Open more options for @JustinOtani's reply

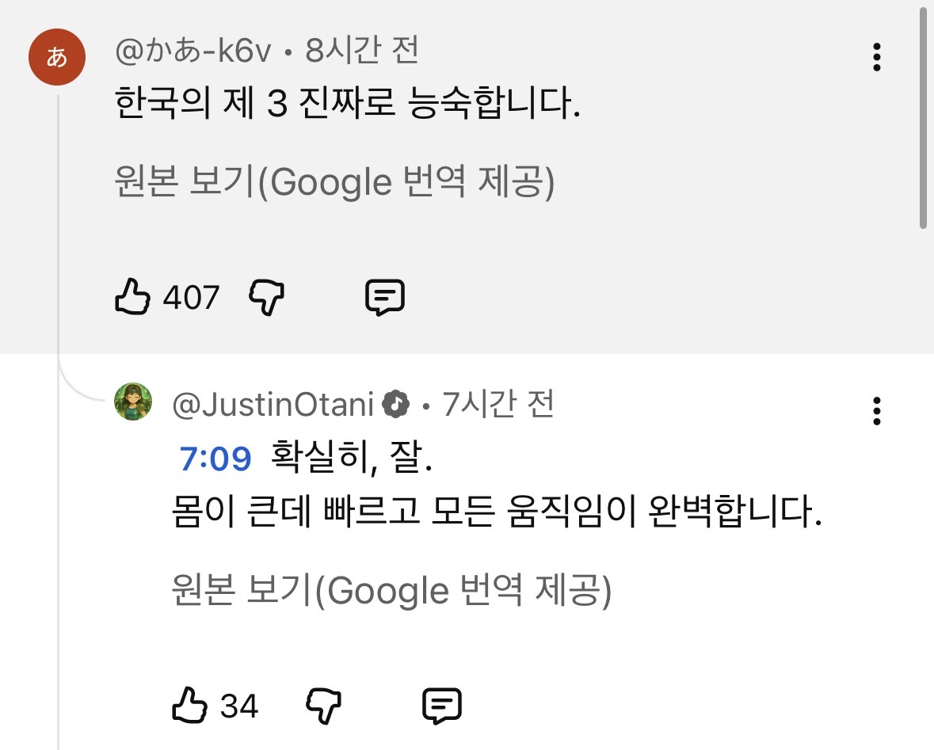[876, 412]
